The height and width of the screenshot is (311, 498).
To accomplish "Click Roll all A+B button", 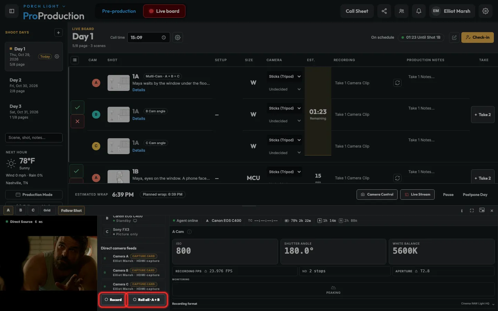I will point(147,300).
